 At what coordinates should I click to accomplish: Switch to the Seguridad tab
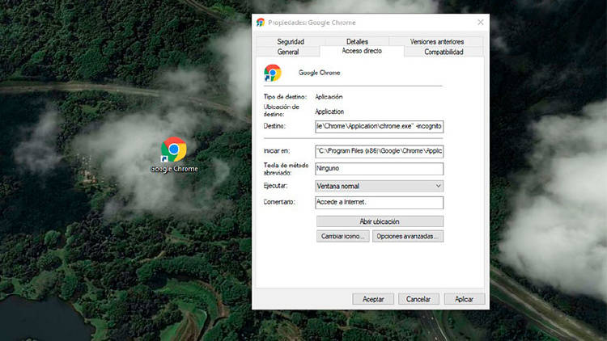click(x=291, y=41)
